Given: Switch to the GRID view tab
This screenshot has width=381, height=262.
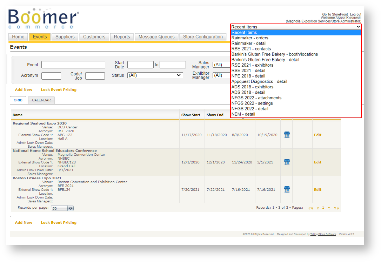Looking at the screenshot, I should pyautogui.click(x=18, y=100).
